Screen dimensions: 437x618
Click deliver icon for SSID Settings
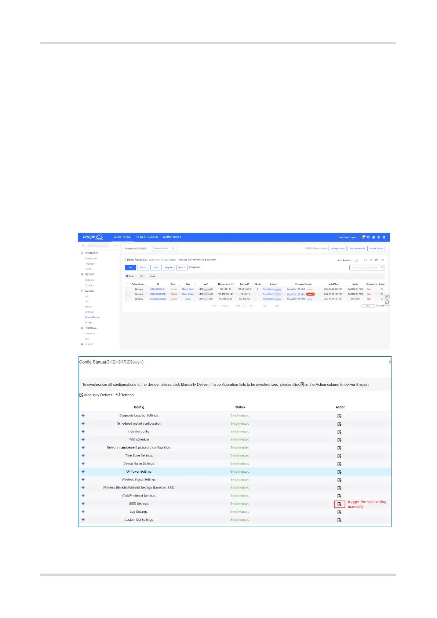[339, 504]
